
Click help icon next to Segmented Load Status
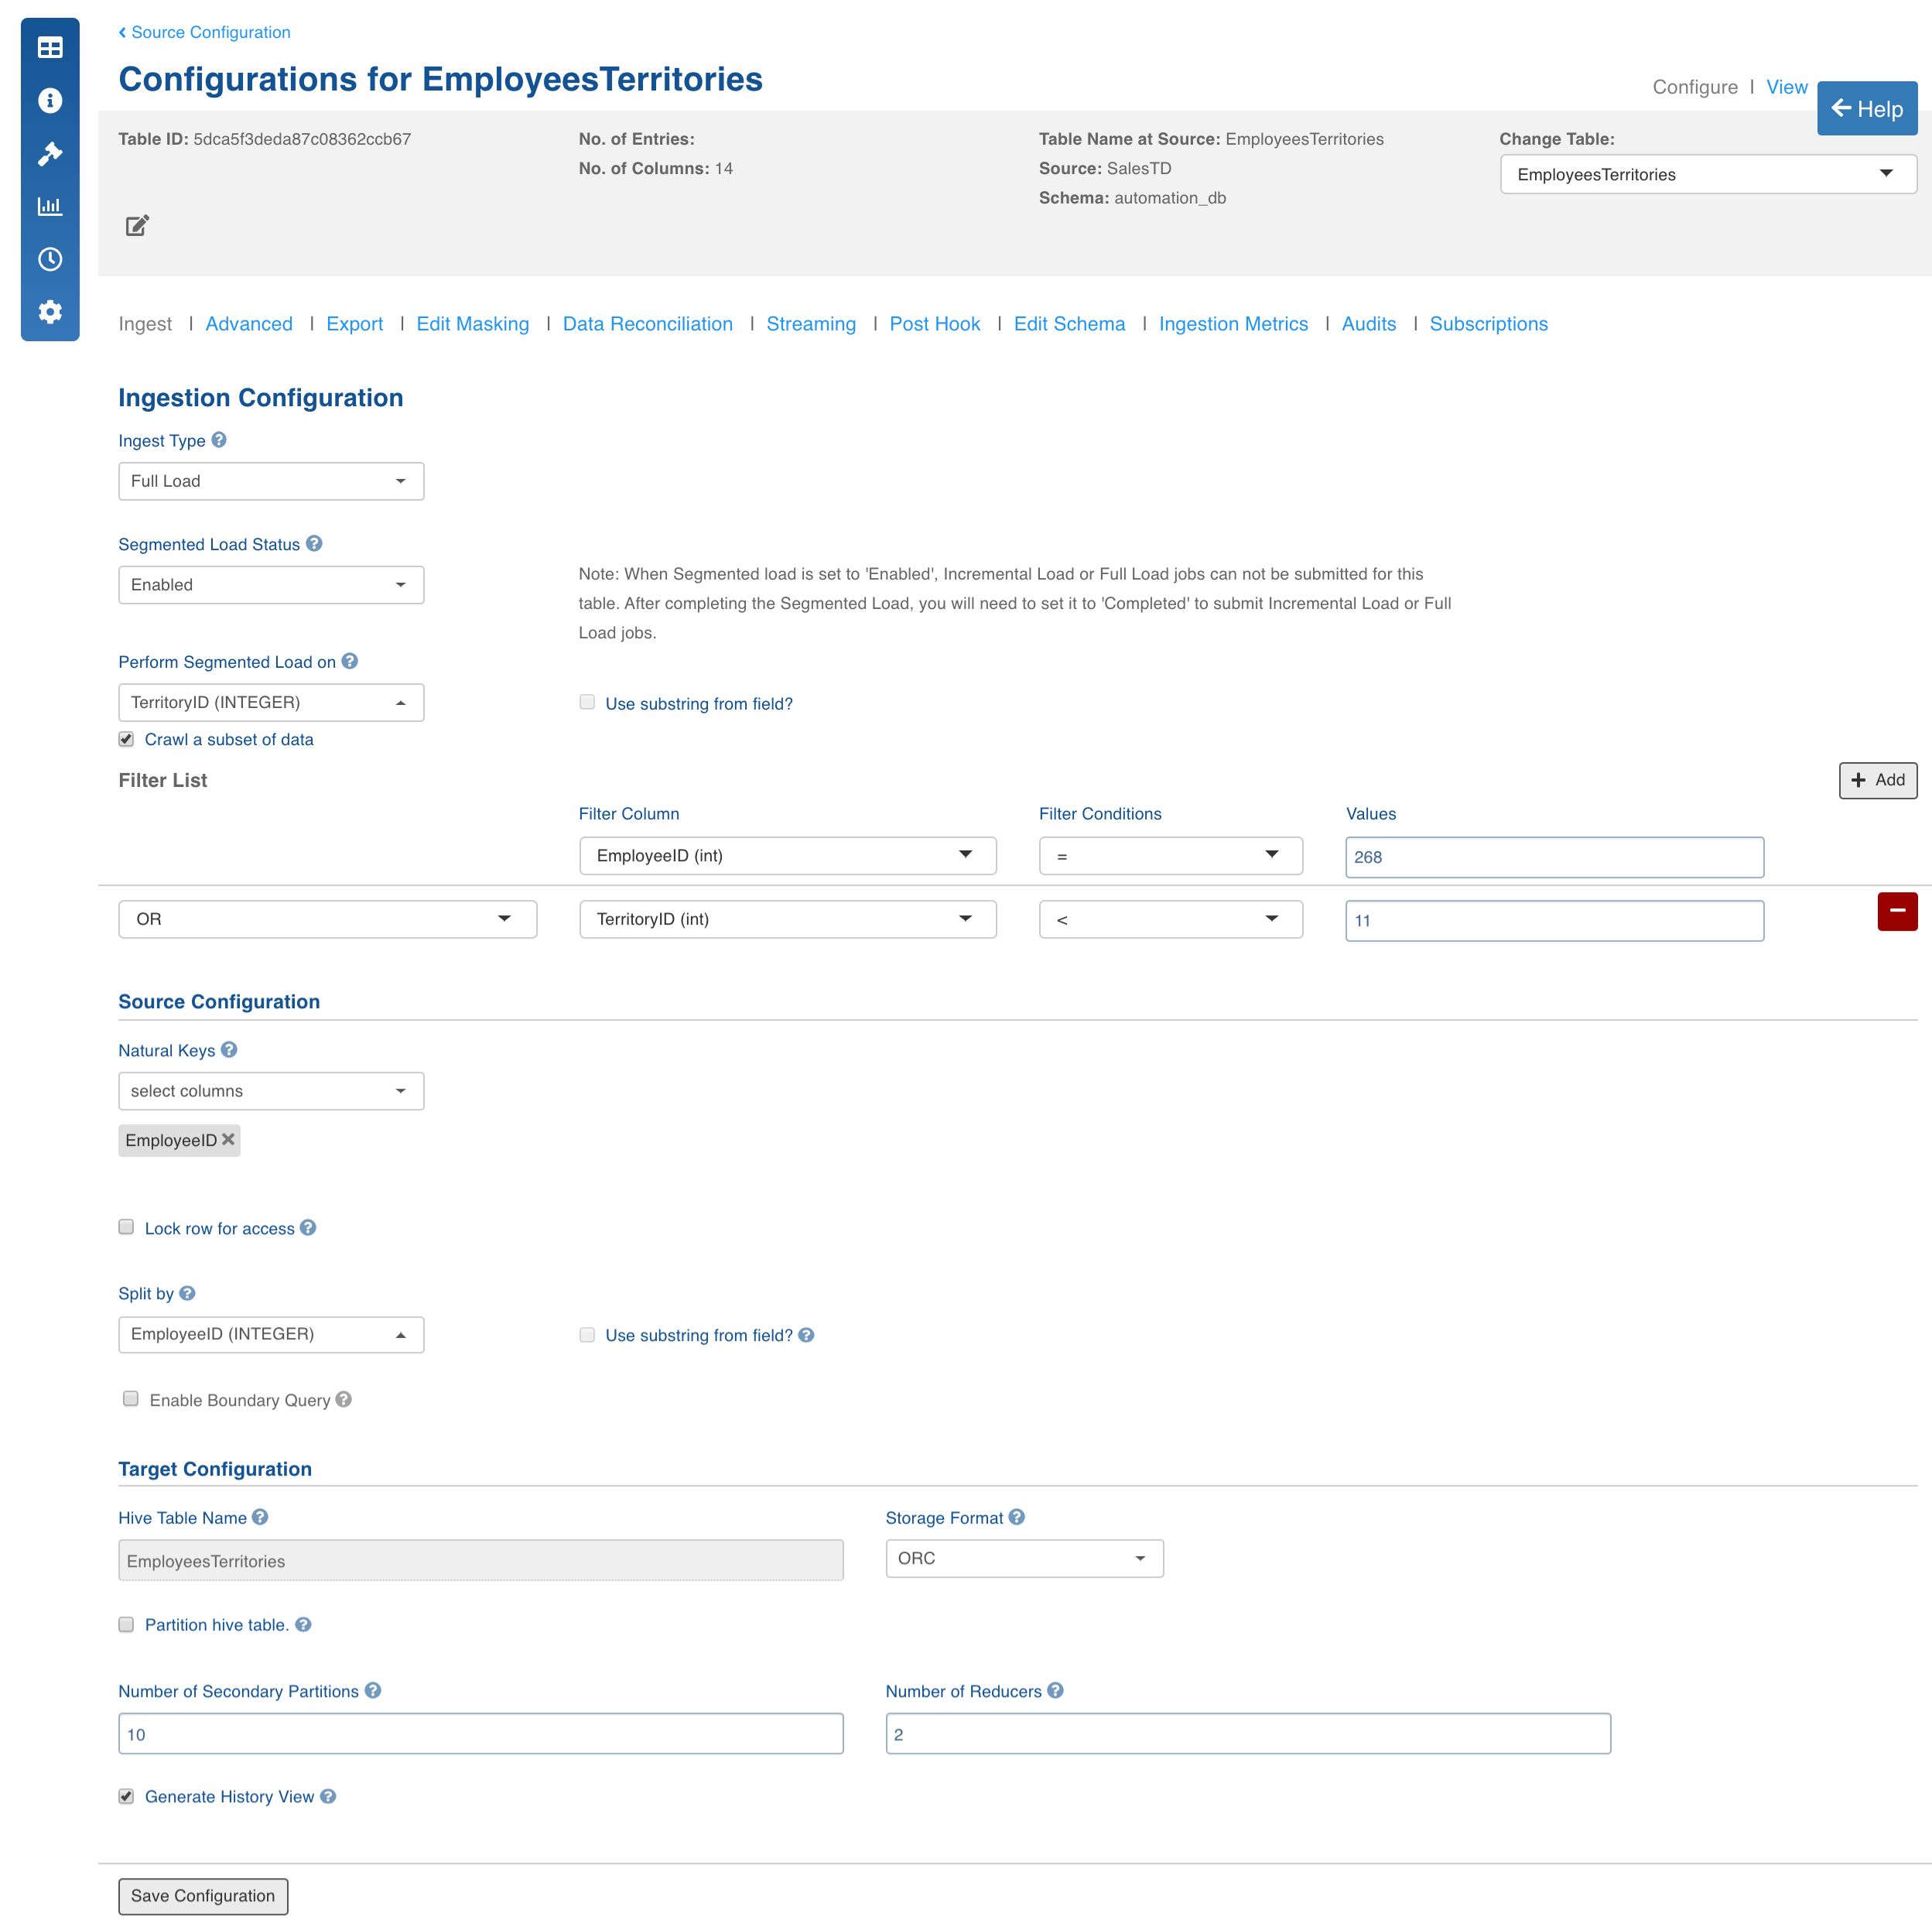click(x=314, y=543)
